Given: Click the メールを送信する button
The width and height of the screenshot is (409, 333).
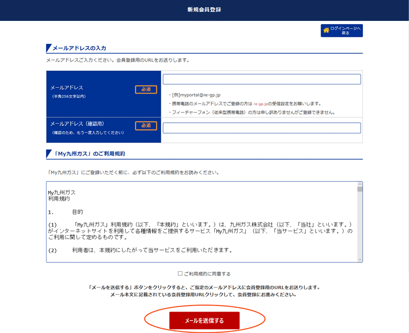Looking at the screenshot, I should [x=204, y=321].
